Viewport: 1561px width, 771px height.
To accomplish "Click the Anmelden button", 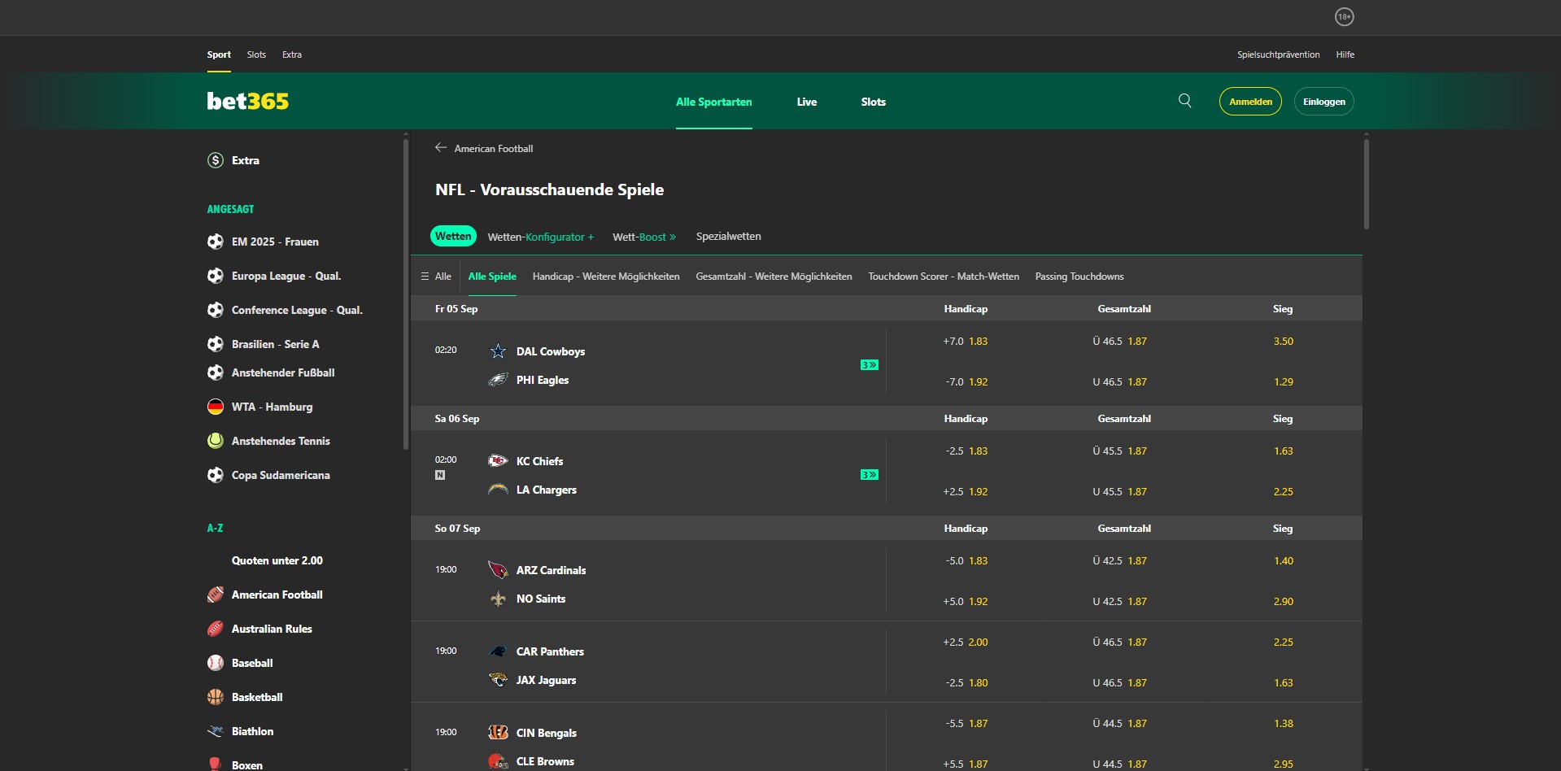I will coord(1250,102).
